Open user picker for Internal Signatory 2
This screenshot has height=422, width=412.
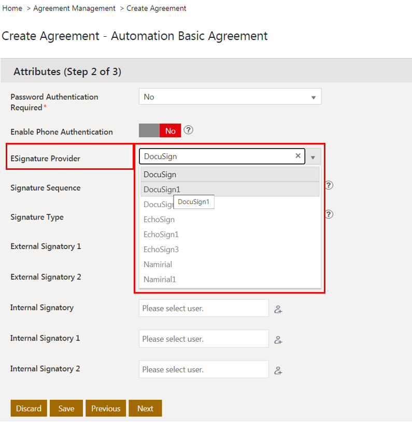pos(278,371)
